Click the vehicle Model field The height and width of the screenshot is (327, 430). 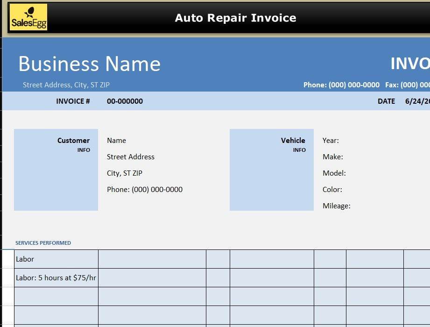(x=334, y=173)
